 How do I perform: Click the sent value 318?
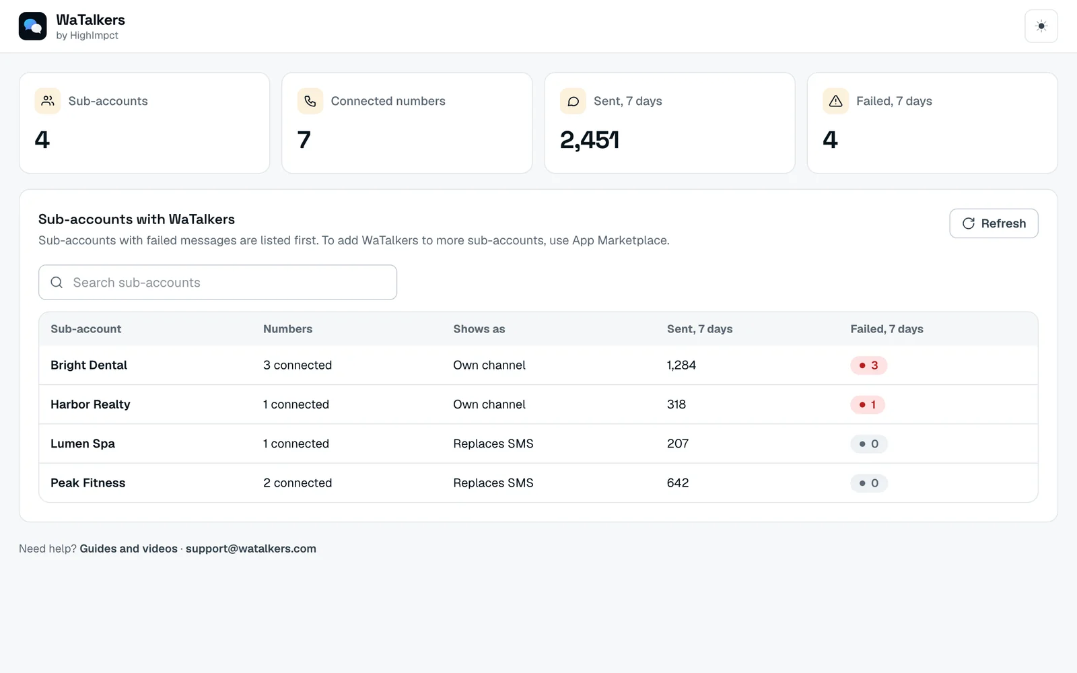(676, 404)
